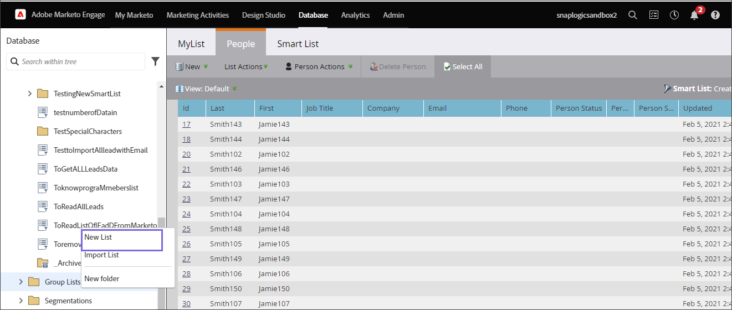732x310 pixels.
Task: Select ToReadAllLeads in tree
Action: [x=79, y=206]
